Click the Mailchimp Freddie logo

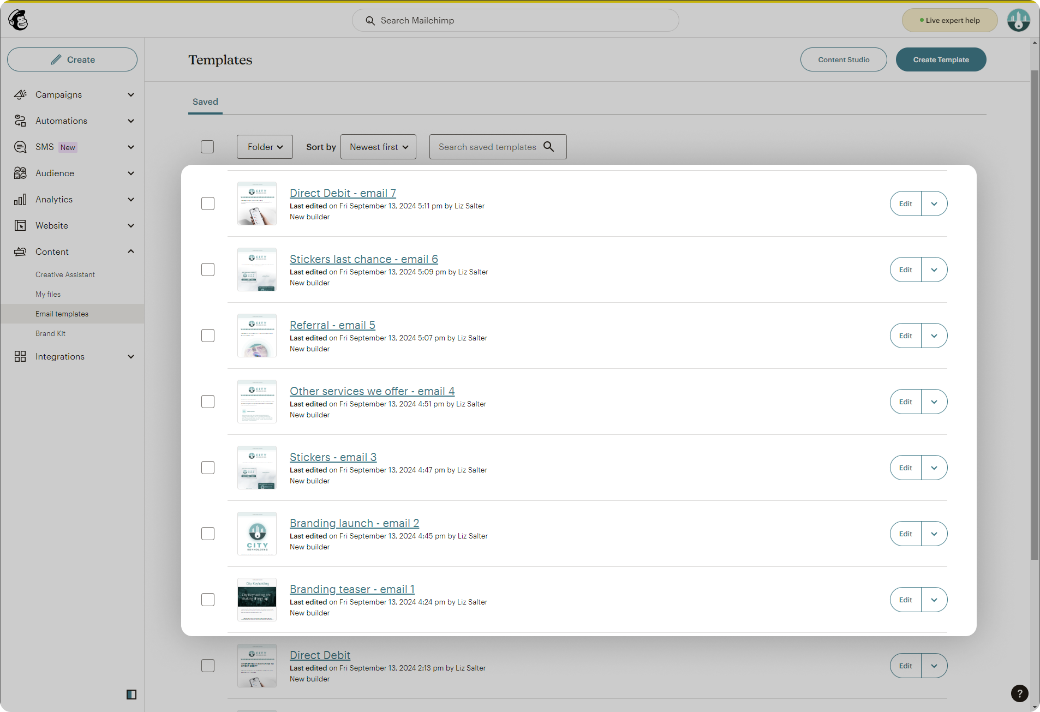tap(17, 20)
